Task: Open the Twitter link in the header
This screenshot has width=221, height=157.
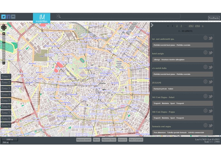Action: (x=3, y=17)
